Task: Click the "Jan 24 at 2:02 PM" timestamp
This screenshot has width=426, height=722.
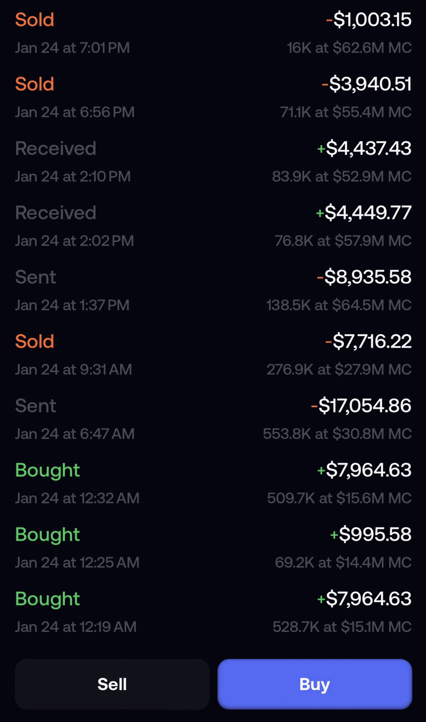Action: (x=74, y=240)
